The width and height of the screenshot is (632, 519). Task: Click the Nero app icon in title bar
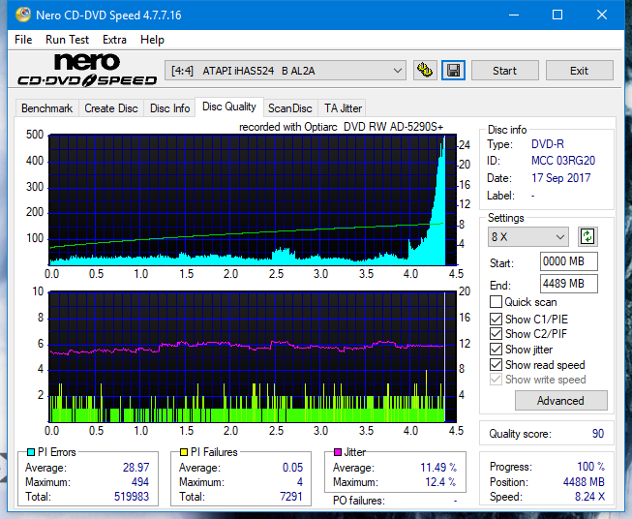23,15
